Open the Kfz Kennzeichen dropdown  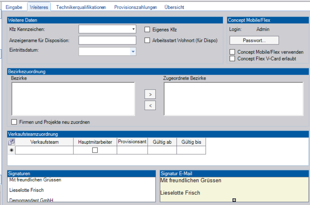coord(133,29)
